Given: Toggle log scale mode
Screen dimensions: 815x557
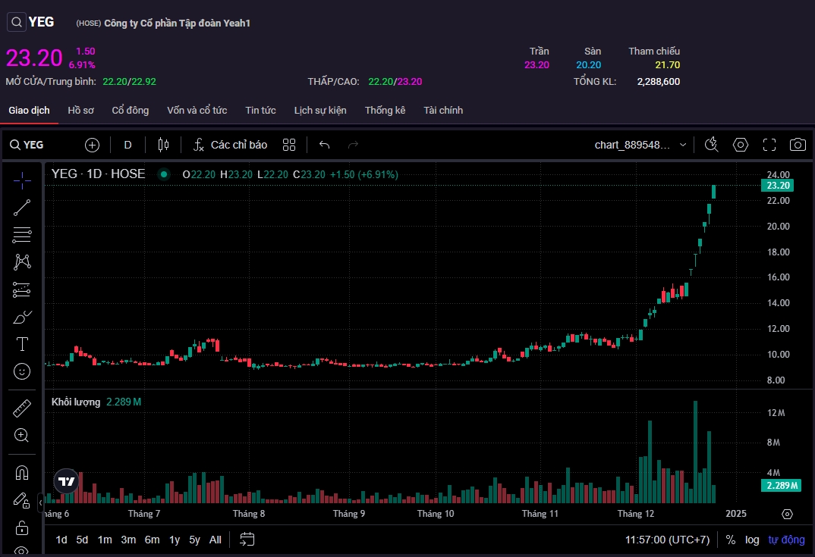Looking at the screenshot, I should pyautogui.click(x=752, y=540).
